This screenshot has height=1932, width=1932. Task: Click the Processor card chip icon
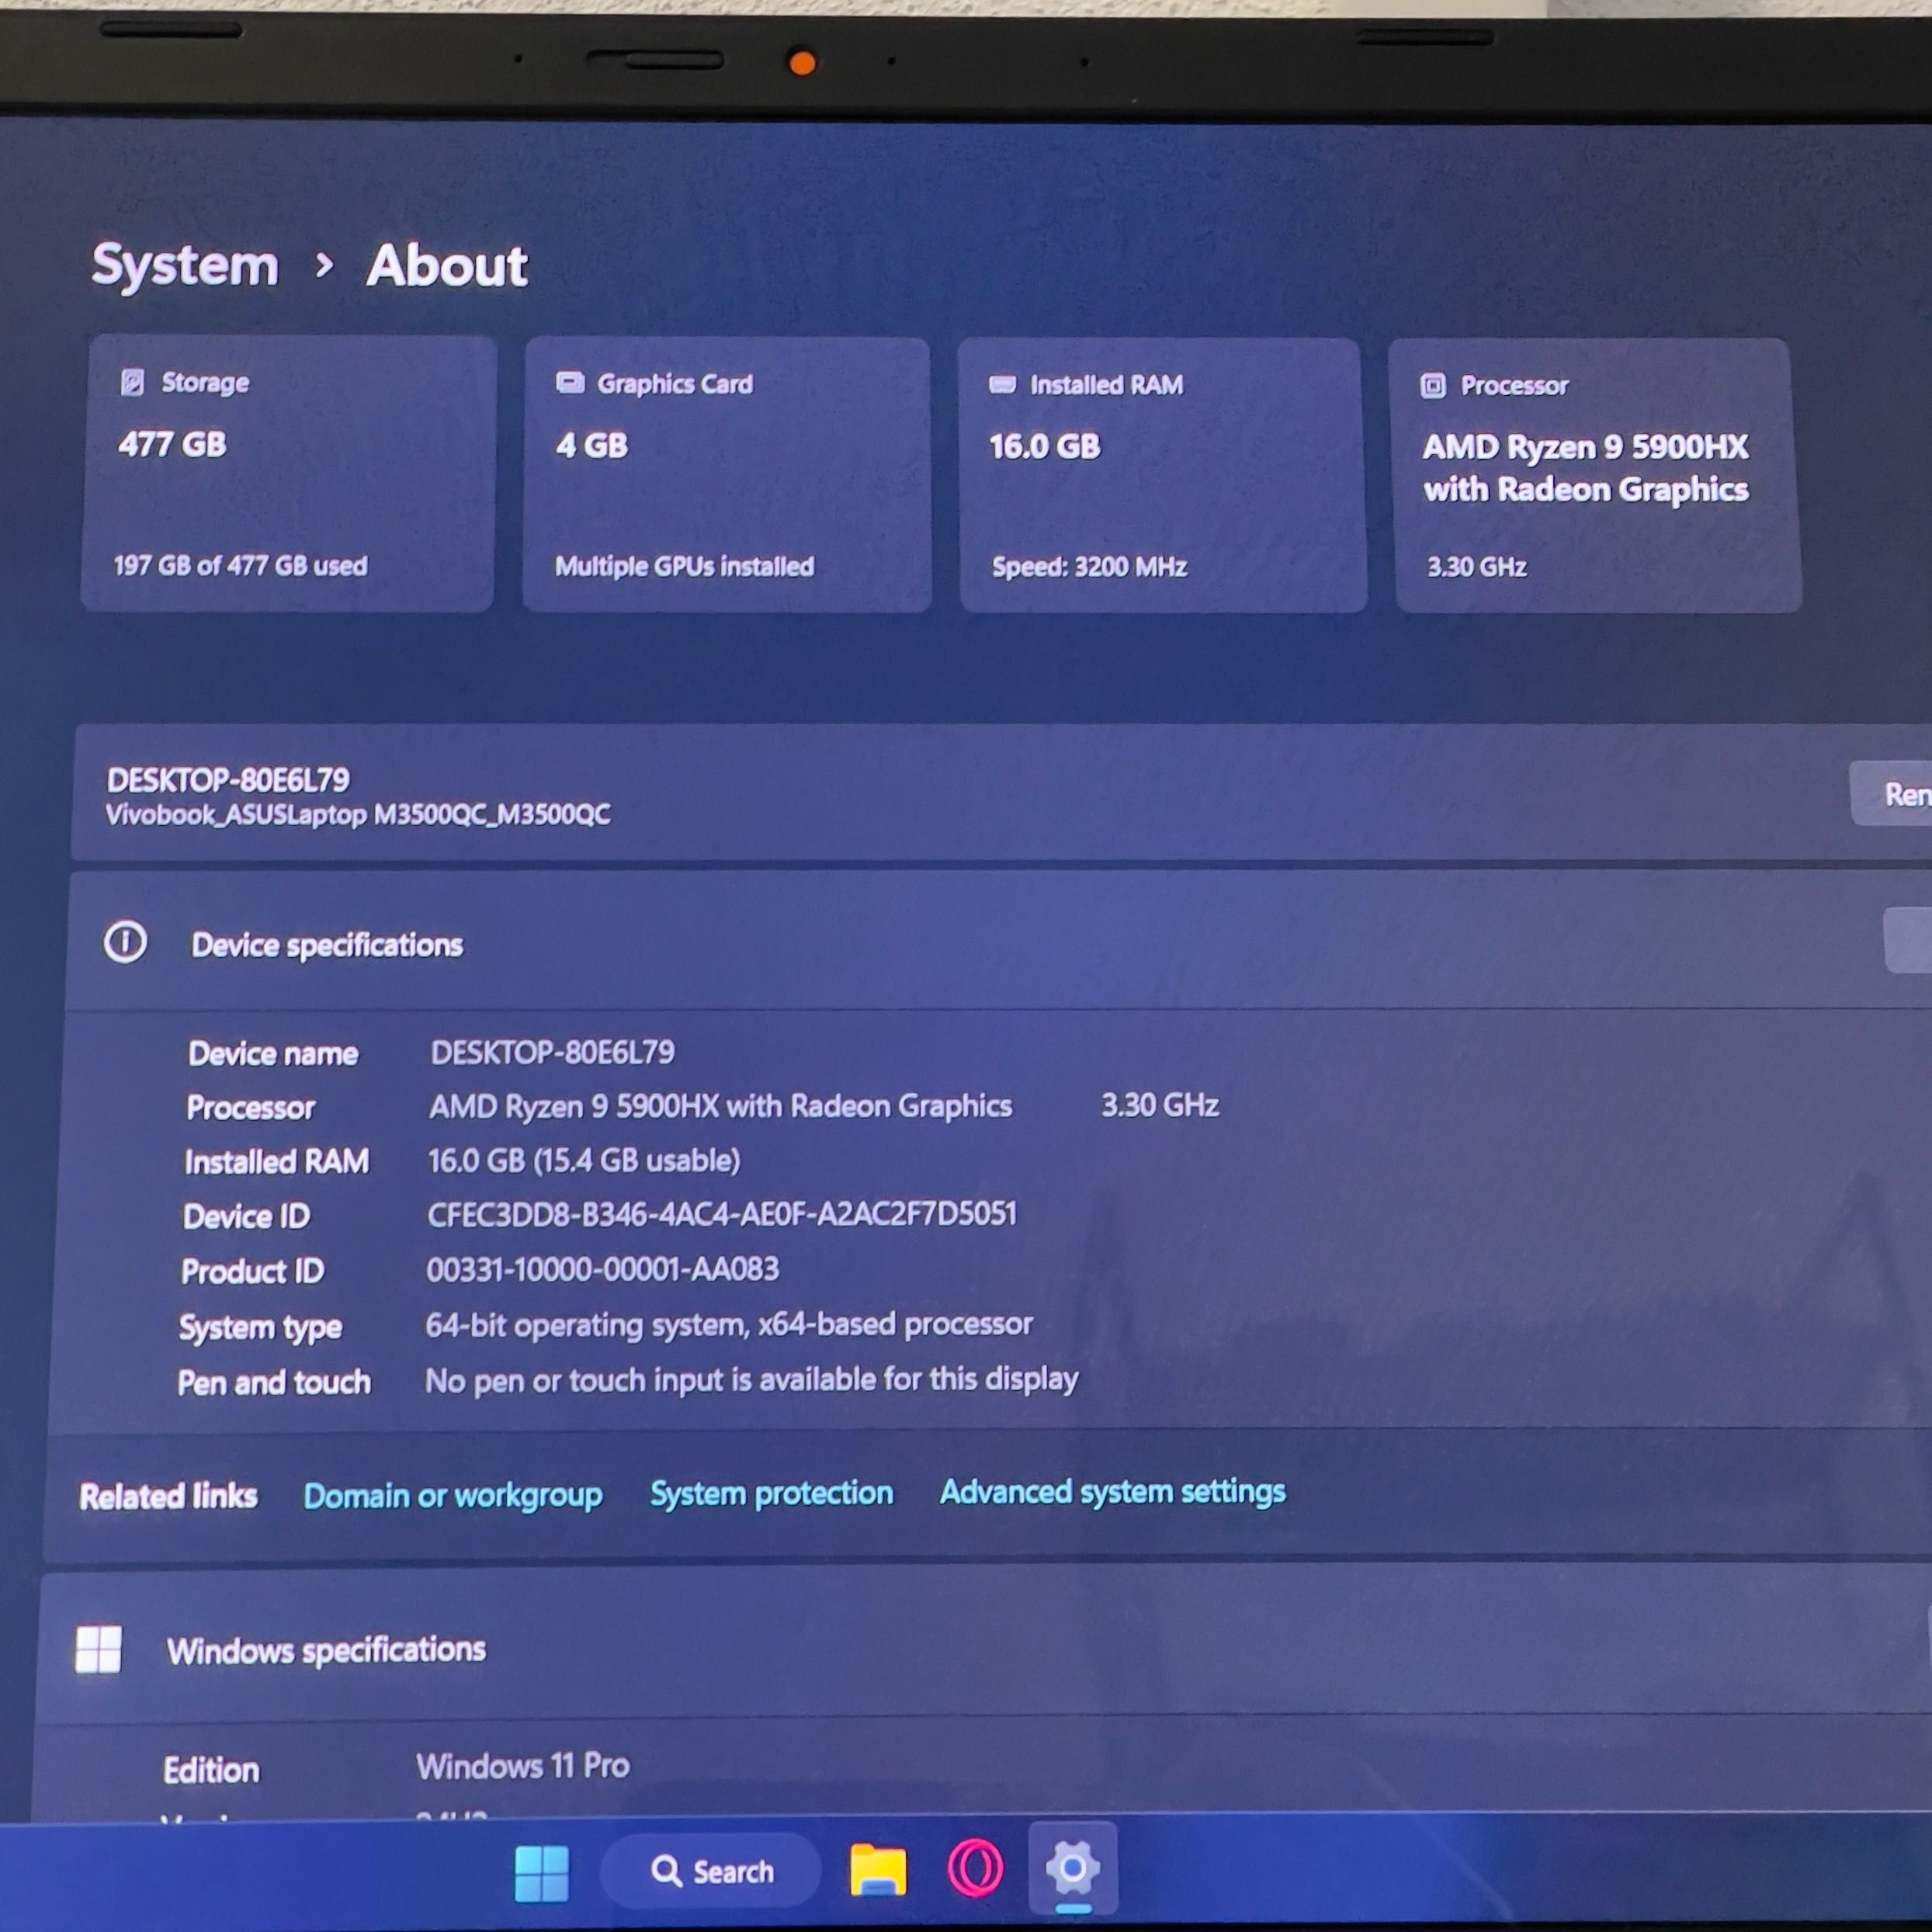[x=1433, y=386]
